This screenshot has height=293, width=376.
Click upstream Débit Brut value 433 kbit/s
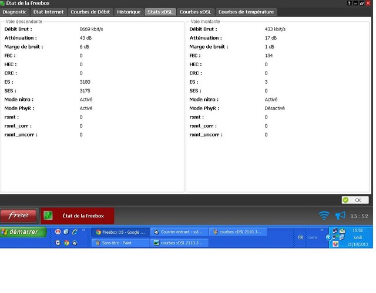pos(275,29)
